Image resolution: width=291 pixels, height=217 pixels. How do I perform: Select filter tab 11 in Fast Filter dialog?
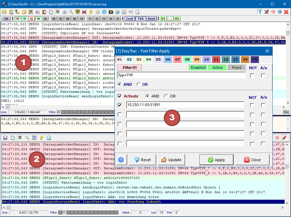coord(216,60)
